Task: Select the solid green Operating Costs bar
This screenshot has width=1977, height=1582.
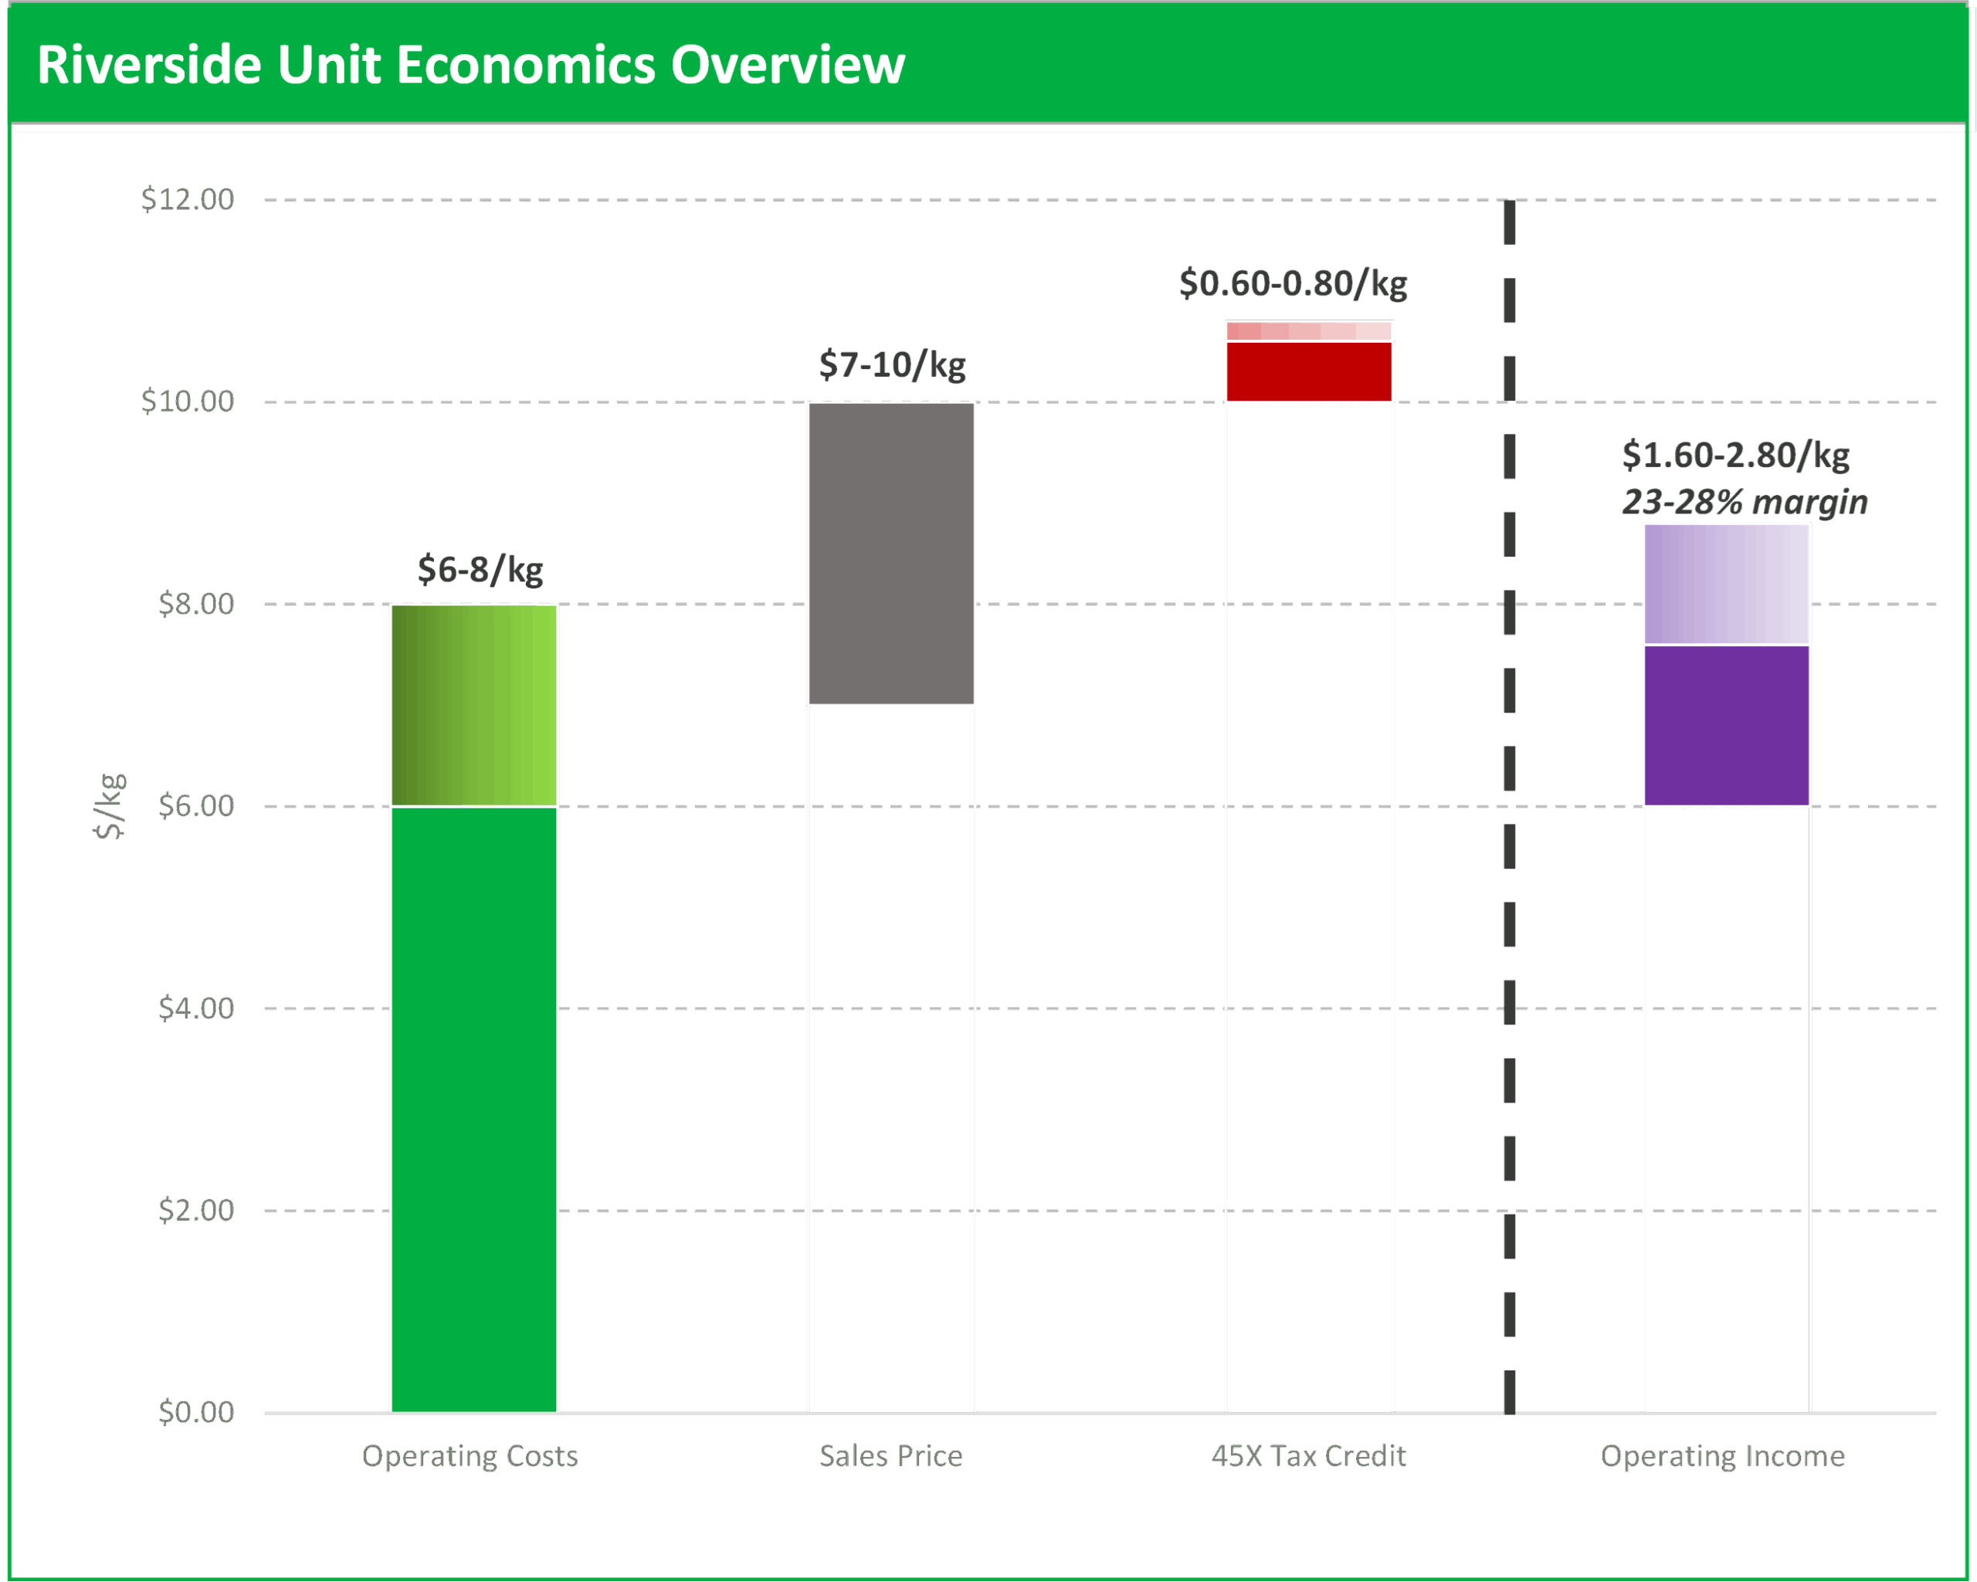Action: pyautogui.click(x=473, y=1109)
